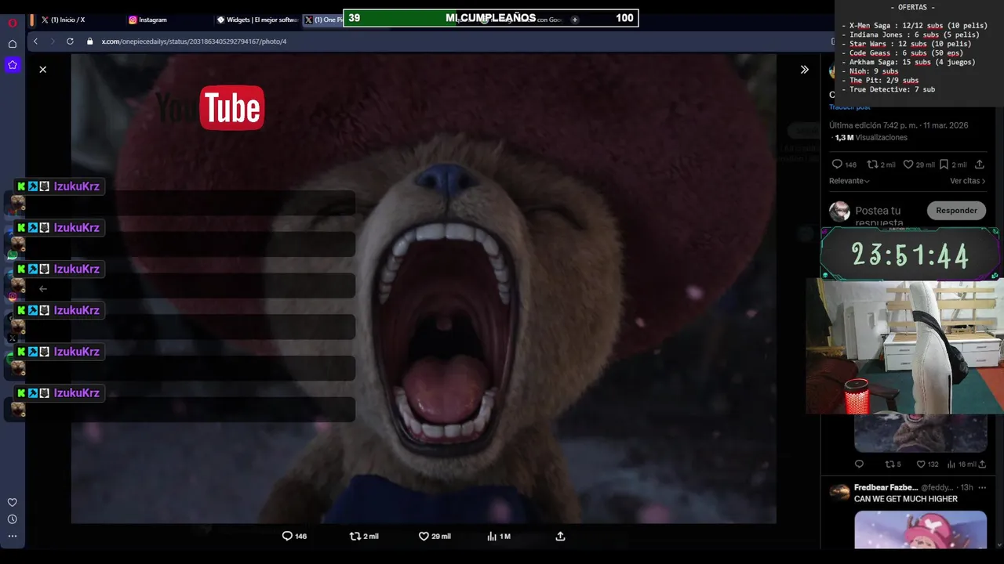1004x564 pixels.
Task: Open a new tab with plus
Action: pos(574,20)
